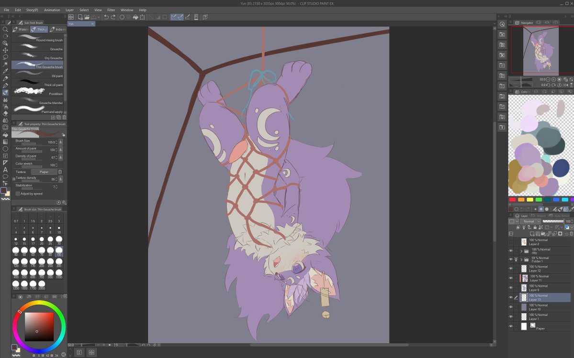Select the Eraser tool
Viewport: 574px width, 358px height.
click(5, 113)
